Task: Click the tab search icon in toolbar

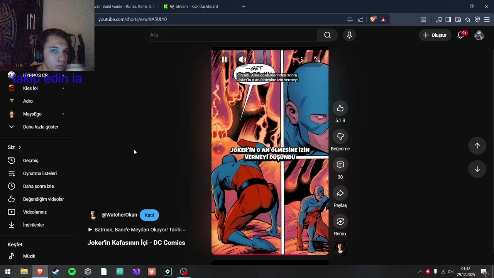Action: click(423, 19)
